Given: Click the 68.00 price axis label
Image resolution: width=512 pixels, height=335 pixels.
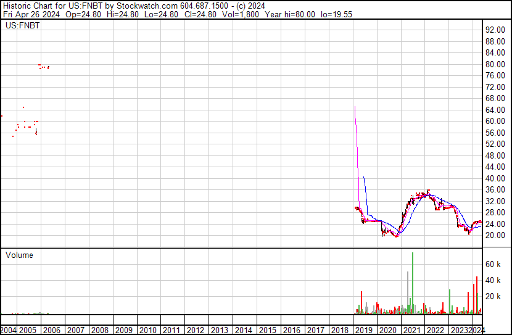Looking at the screenshot, I should (495, 98).
